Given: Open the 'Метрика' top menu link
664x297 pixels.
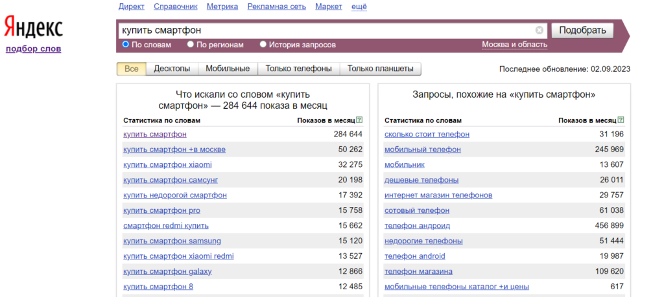Looking at the screenshot, I should [222, 6].
